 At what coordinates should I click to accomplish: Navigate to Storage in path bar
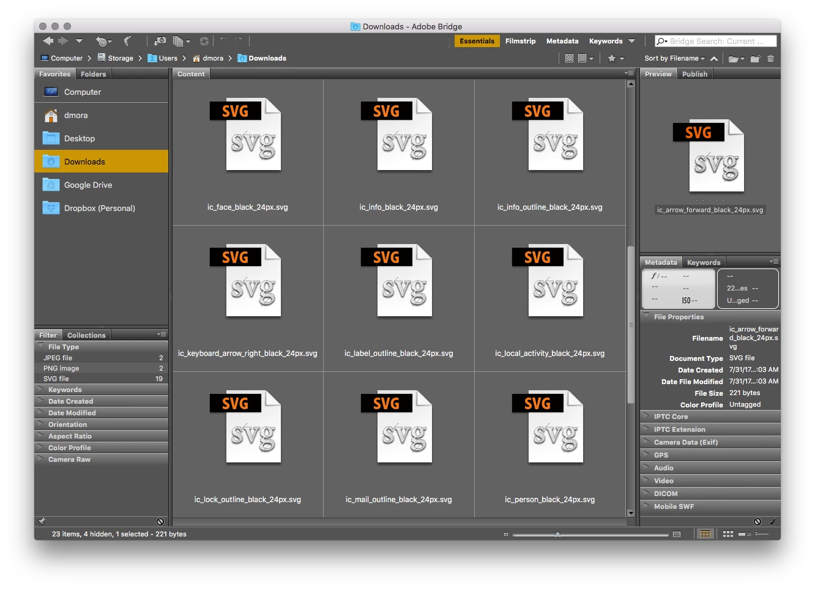coord(115,58)
